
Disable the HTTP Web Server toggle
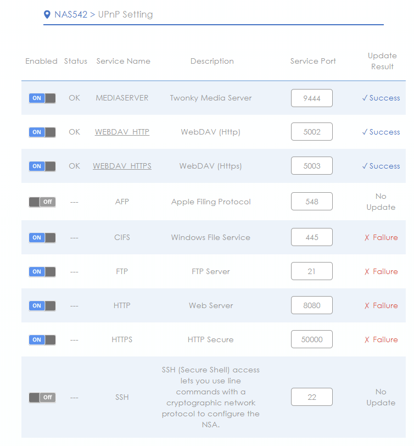(42, 306)
